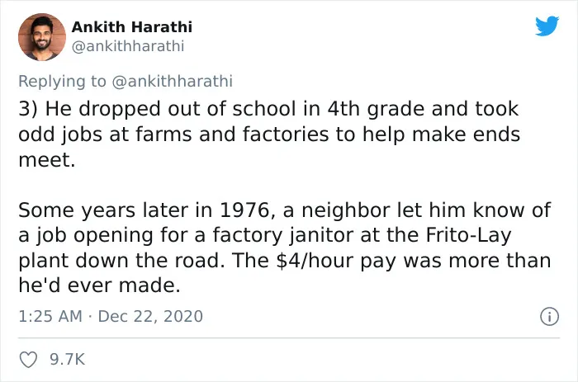Click the blue Twitter bird logo
This screenshot has height=382, width=578.
click(x=547, y=26)
